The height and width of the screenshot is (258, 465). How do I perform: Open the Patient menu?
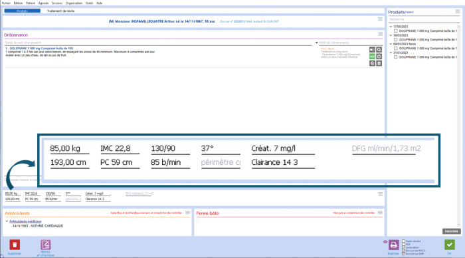(x=31, y=3)
